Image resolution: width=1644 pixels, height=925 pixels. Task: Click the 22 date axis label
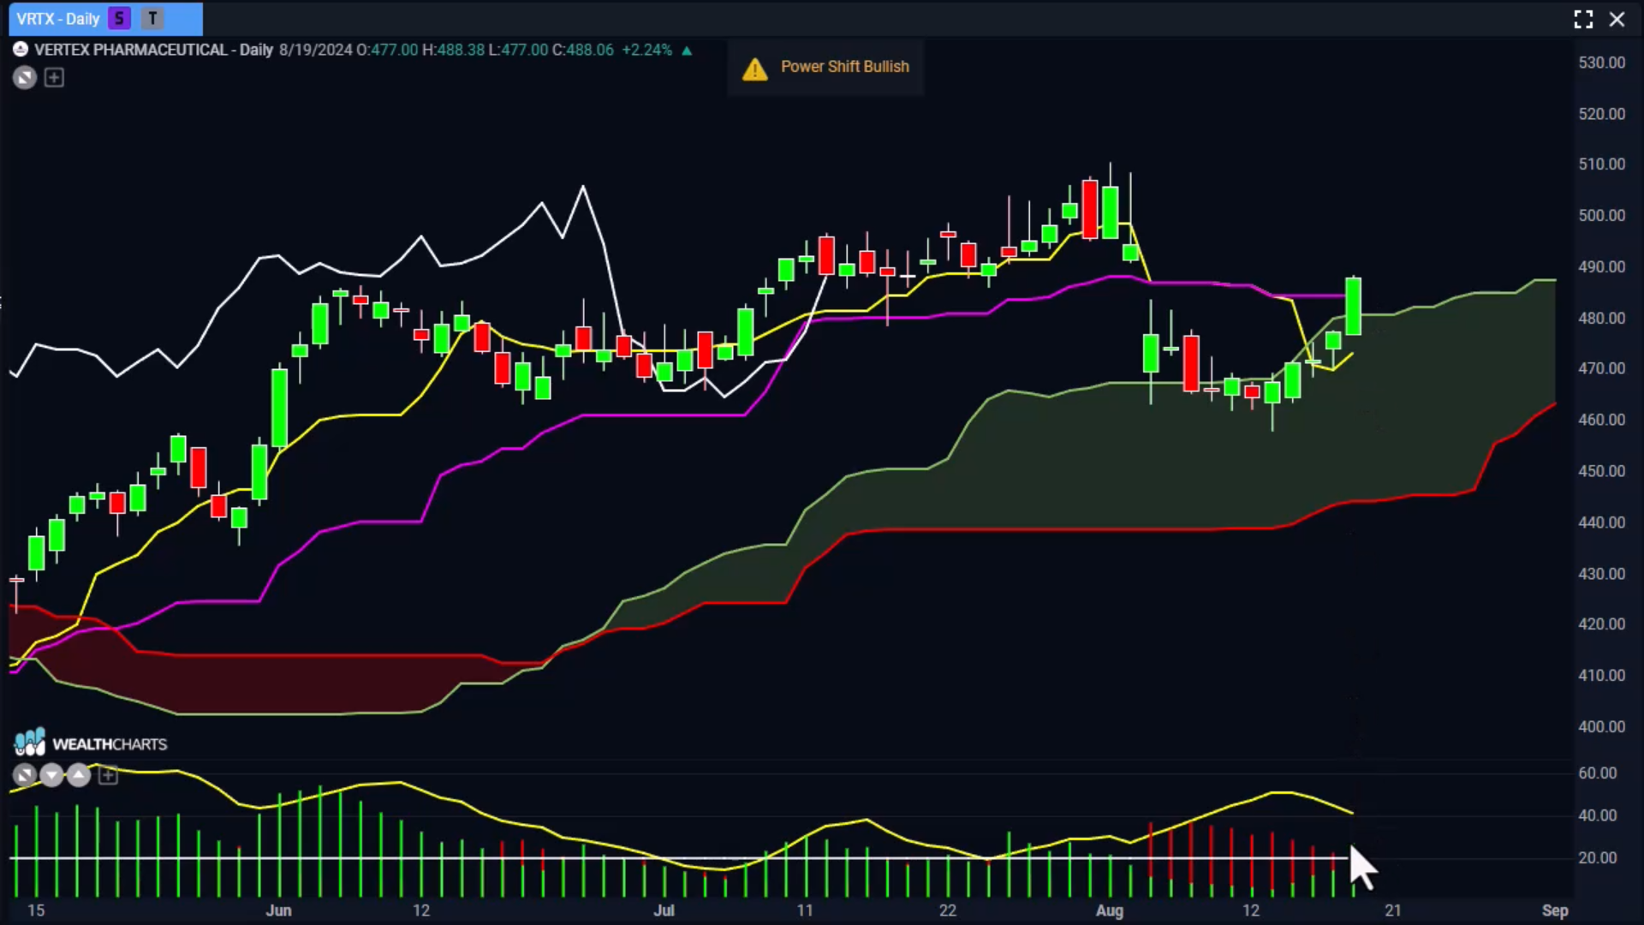tap(947, 910)
